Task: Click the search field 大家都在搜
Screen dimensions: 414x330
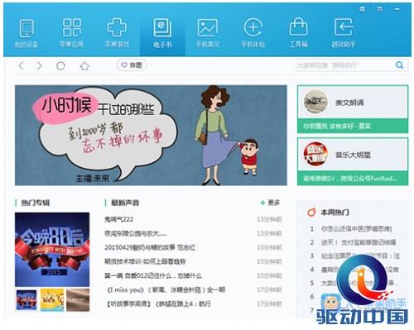Action: 345,65
